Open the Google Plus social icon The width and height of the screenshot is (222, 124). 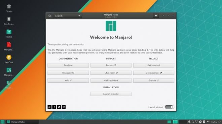coord(49,107)
